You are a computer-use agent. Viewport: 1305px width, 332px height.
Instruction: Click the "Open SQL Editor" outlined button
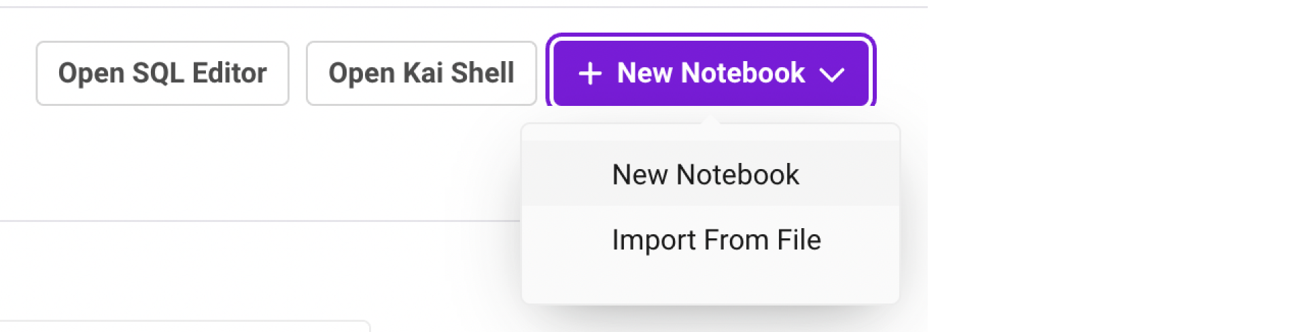point(162,73)
